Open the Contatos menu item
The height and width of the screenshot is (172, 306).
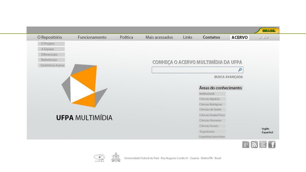click(x=211, y=37)
